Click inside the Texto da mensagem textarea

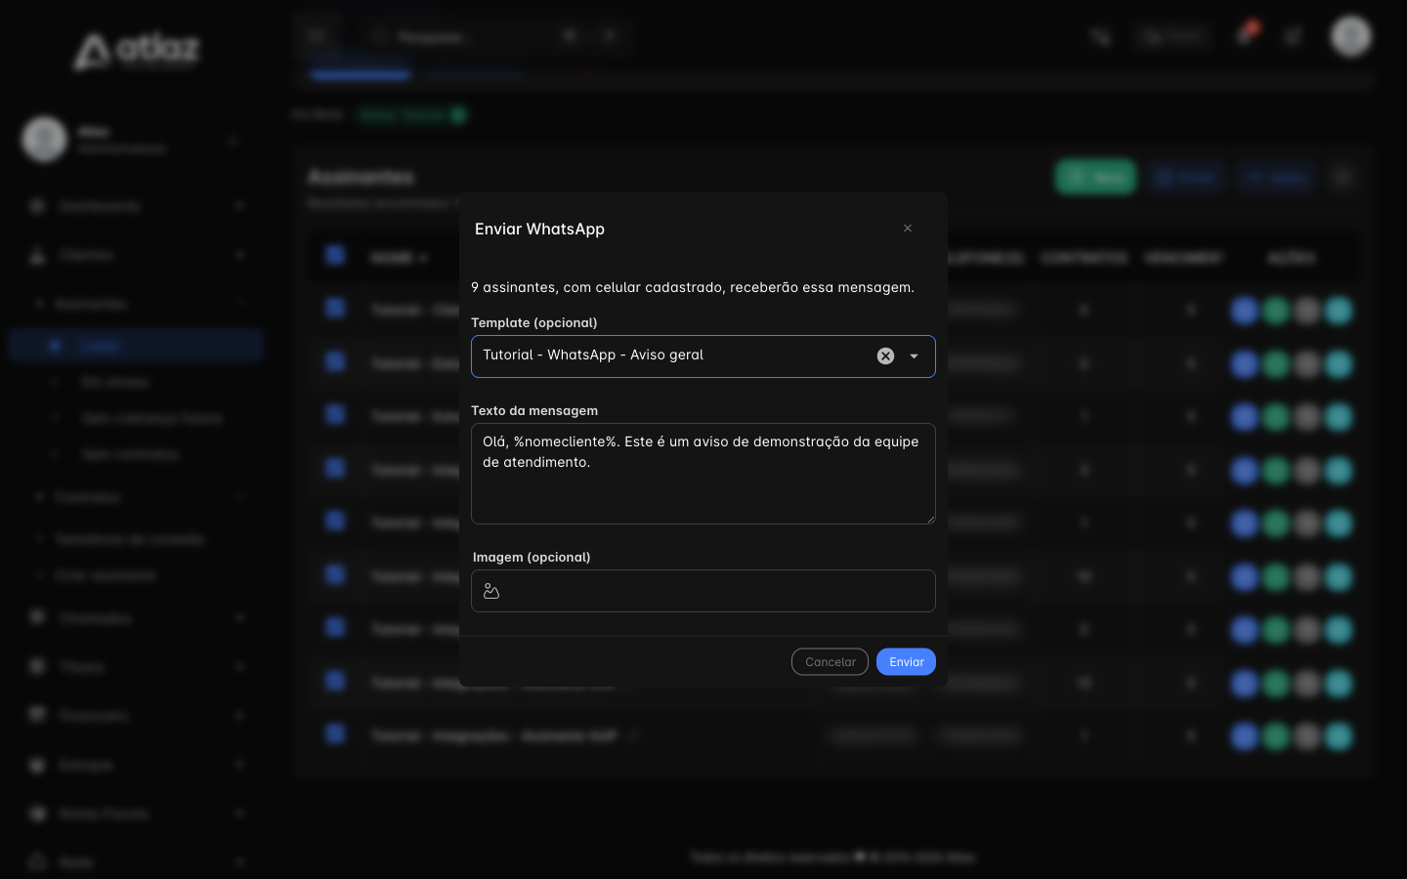point(703,474)
